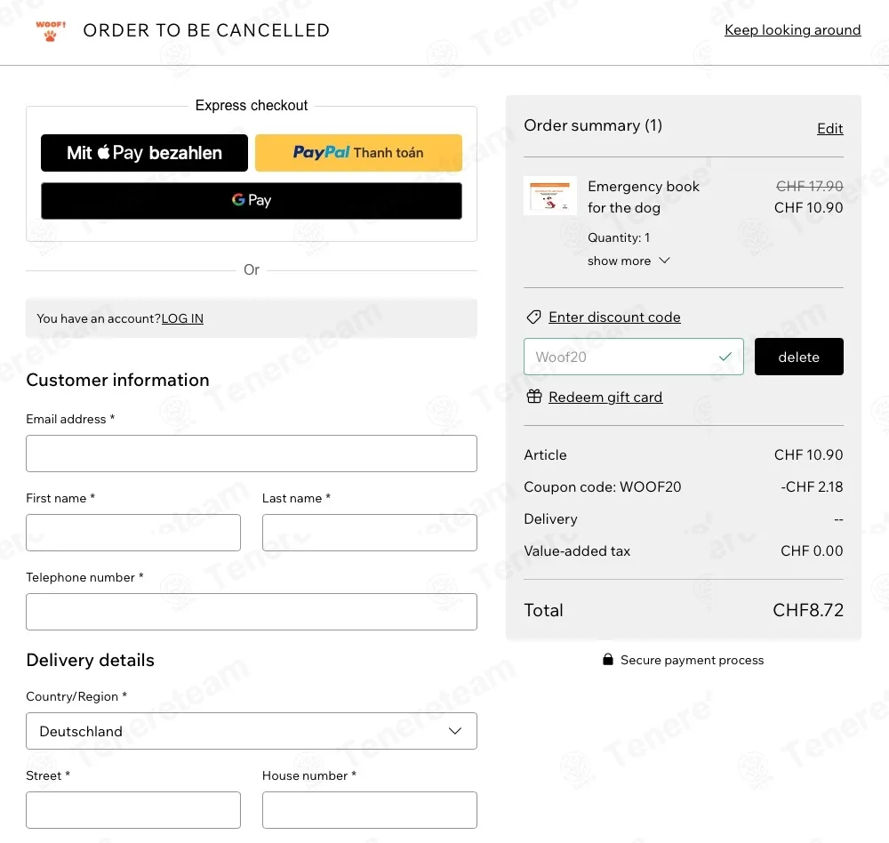The height and width of the screenshot is (843, 889).
Task: Delete the applied Woof20 coupon
Action: coord(798,357)
